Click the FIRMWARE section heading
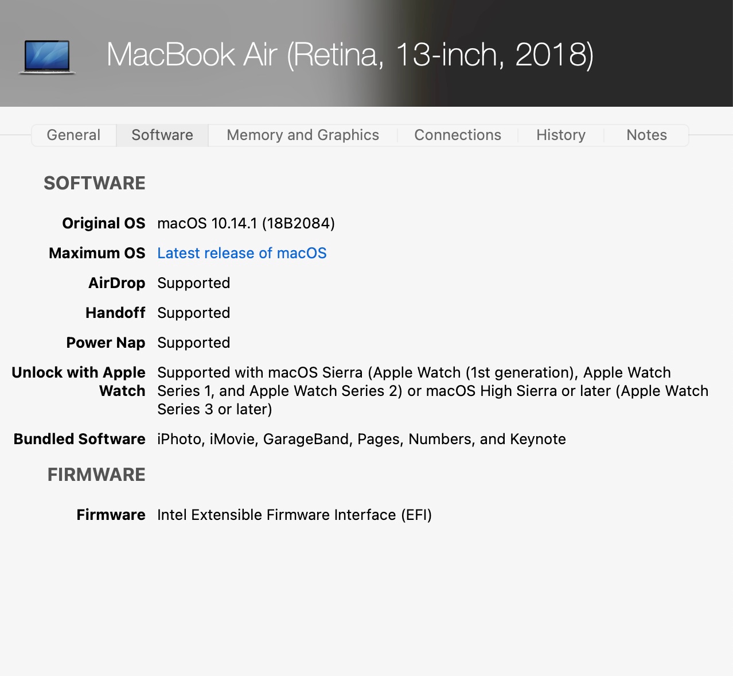Screen dimensions: 733x676 (96, 475)
